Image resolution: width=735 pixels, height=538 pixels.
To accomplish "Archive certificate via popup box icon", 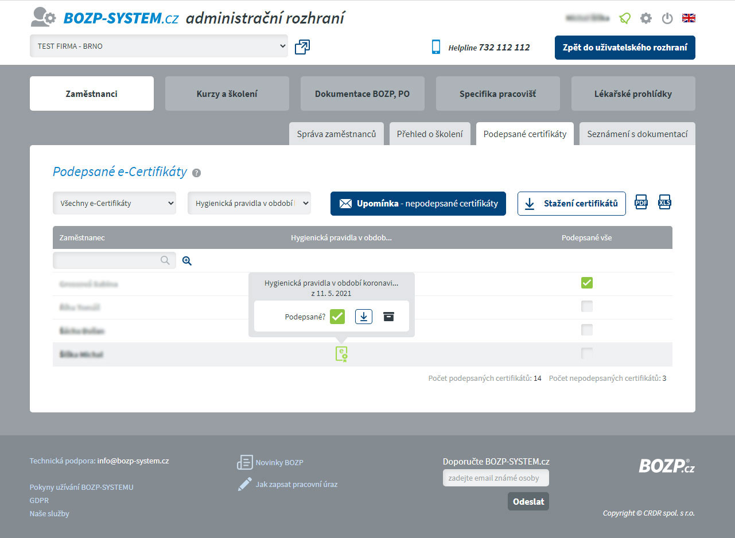I will point(388,317).
